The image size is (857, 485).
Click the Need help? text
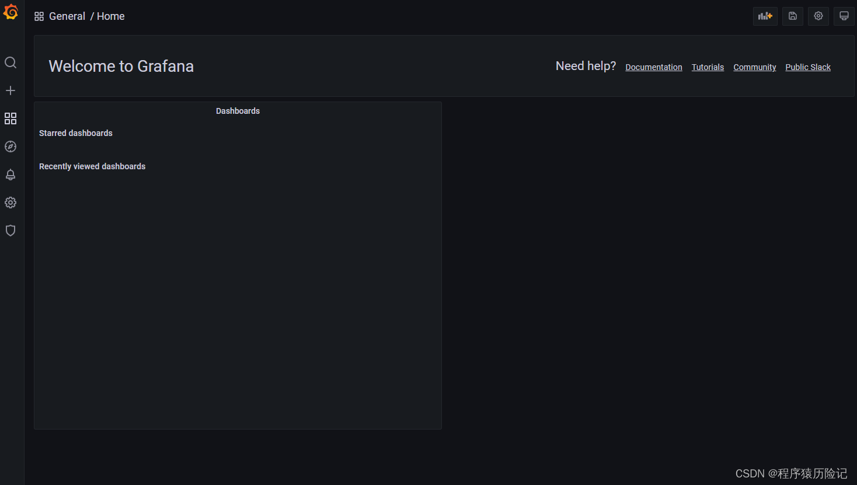click(x=586, y=66)
